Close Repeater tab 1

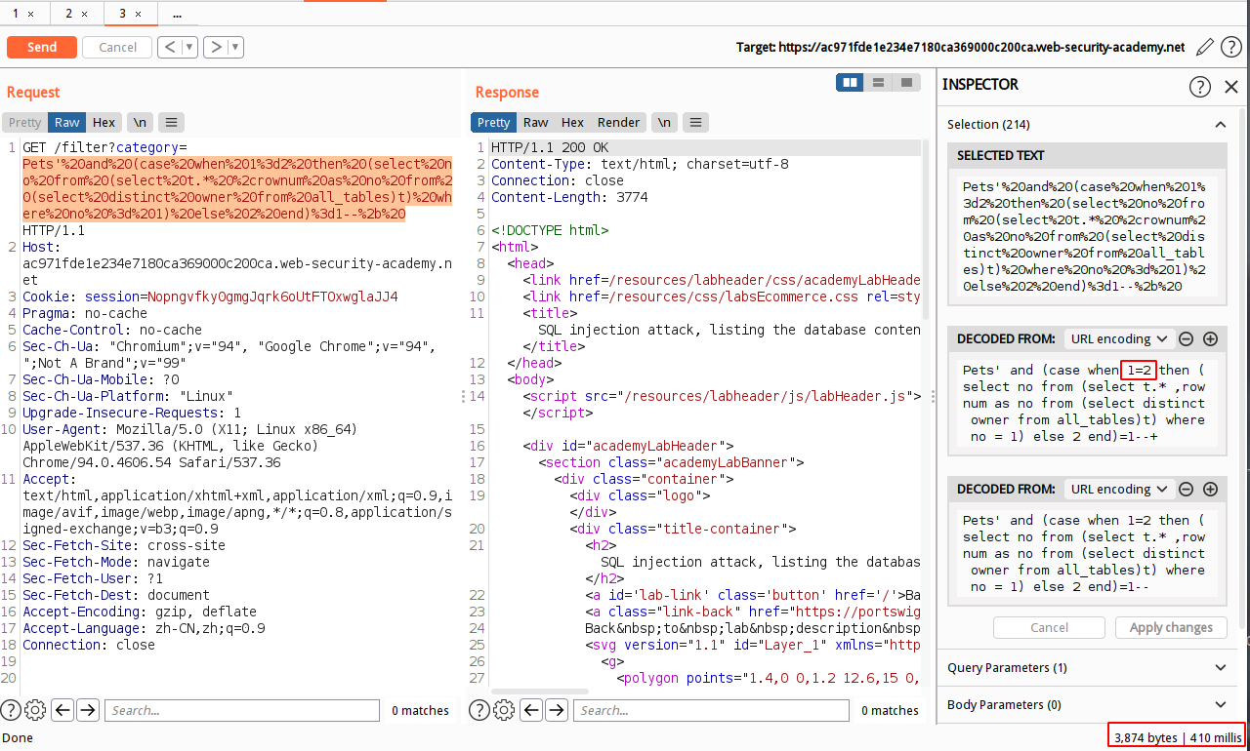point(31,15)
